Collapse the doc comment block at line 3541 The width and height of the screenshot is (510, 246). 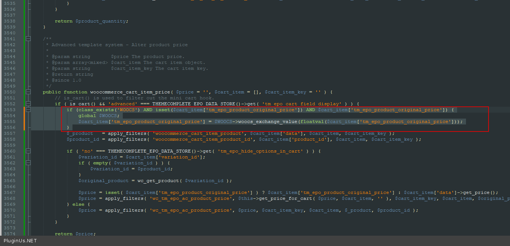pyautogui.click(x=28, y=39)
